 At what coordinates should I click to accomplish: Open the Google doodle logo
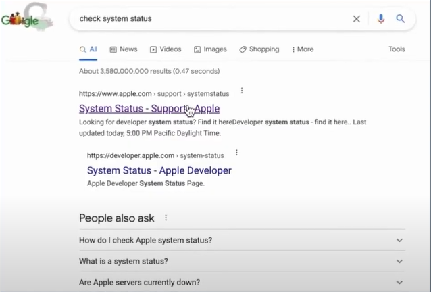(x=27, y=18)
